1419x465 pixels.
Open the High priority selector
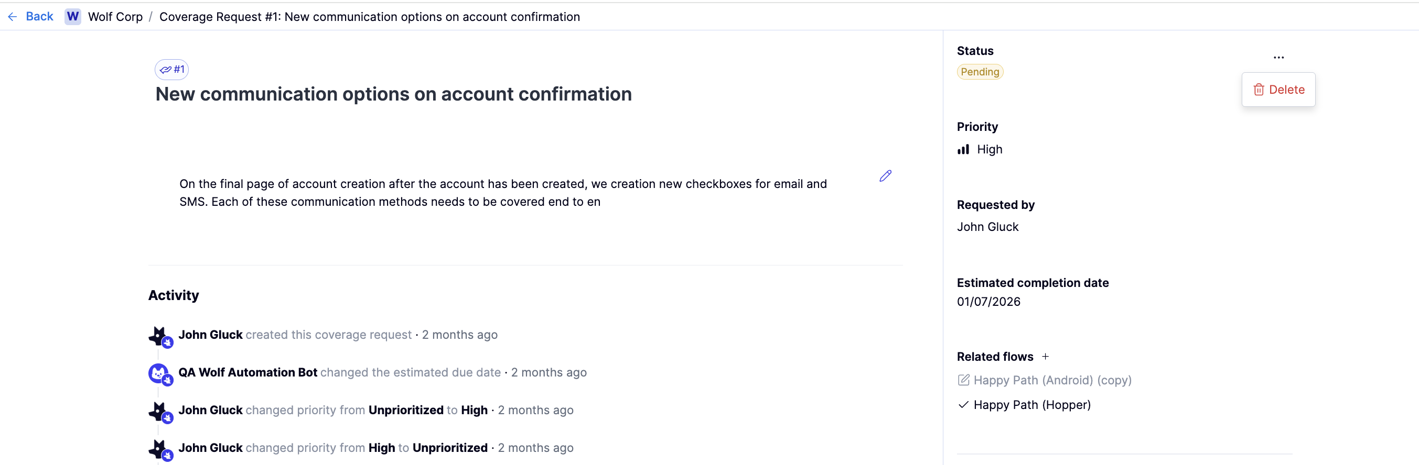click(x=989, y=150)
